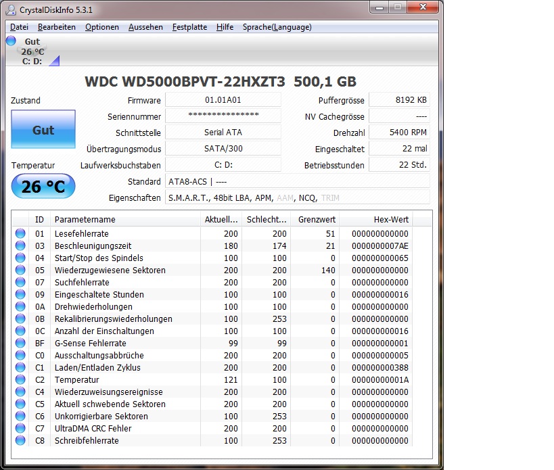This screenshot has width=554, height=470.
Task: Open the Hilfe menu
Action: 225,27
